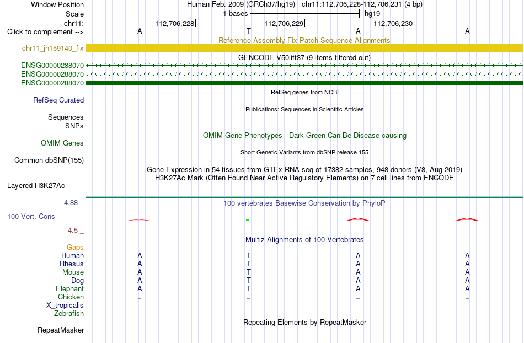Click the 100 Vert. Cons label
The width and height of the screenshot is (524, 343).
point(31,216)
